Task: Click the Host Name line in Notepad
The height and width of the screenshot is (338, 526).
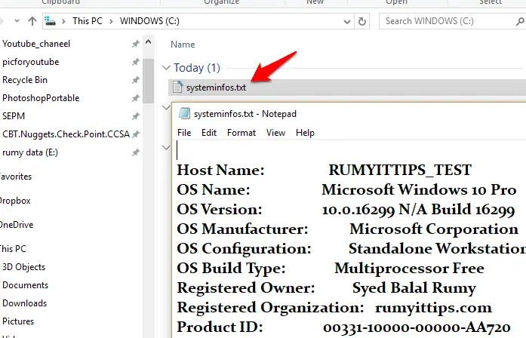Action: [x=324, y=170]
